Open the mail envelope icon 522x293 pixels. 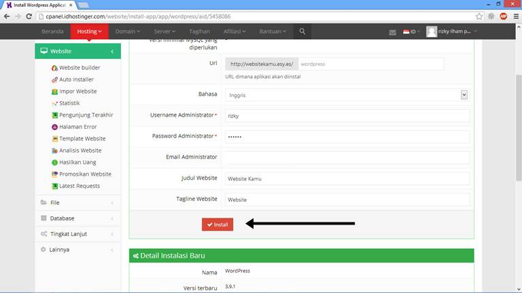[x=392, y=32]
